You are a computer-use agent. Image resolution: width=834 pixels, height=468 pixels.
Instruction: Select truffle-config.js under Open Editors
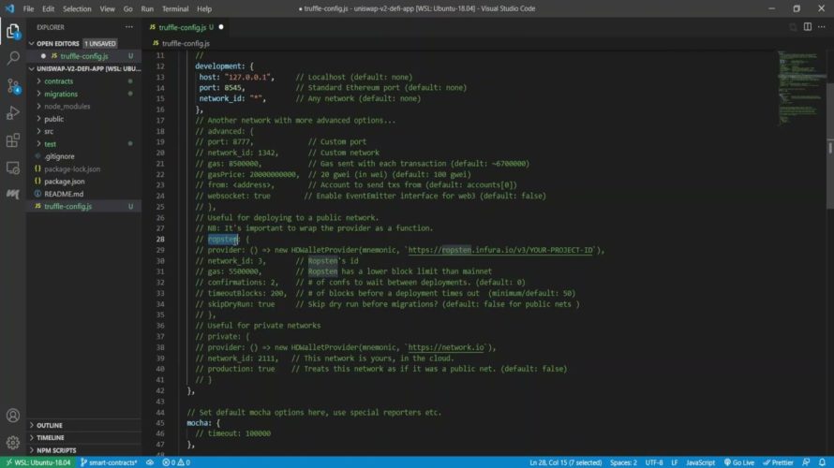pyautogui.click(x=84, y=56)
